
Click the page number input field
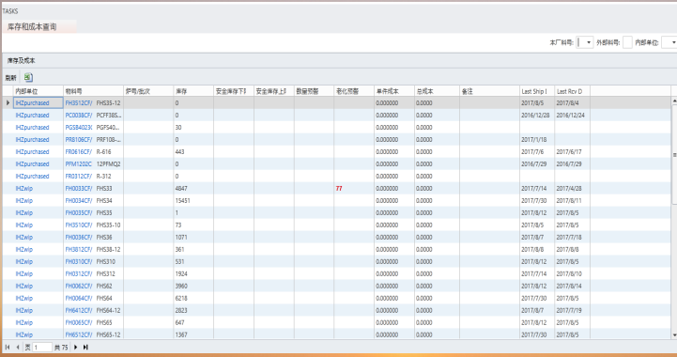click(x=42, y=347)
